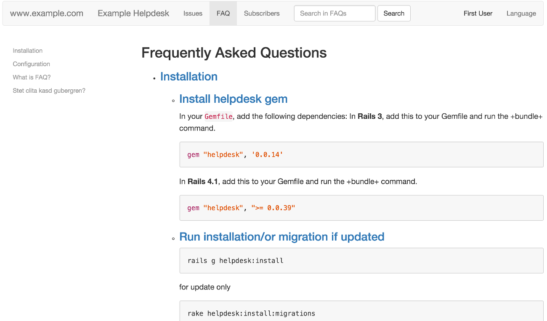547x321 pixels.
Task: Go to the Issues page
Action: 193,13
